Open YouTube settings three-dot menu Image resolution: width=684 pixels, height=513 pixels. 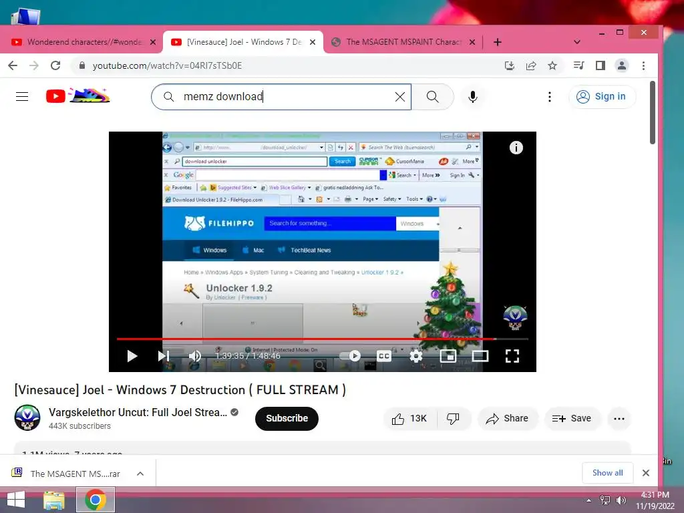pyautogui.click(x=550, y=97)
